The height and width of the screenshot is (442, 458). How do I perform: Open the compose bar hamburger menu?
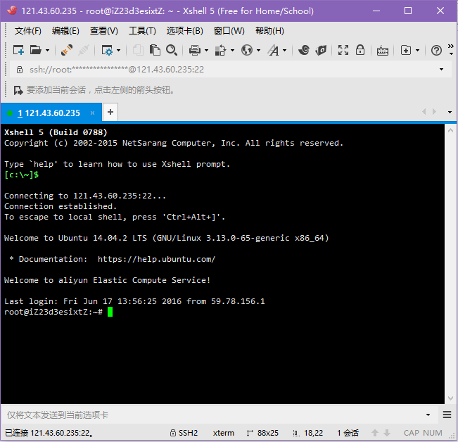pos(447,415)
